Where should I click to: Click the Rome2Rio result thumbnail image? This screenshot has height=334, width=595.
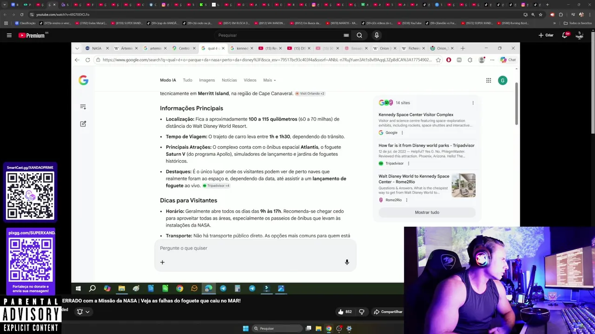coord(463,186)
